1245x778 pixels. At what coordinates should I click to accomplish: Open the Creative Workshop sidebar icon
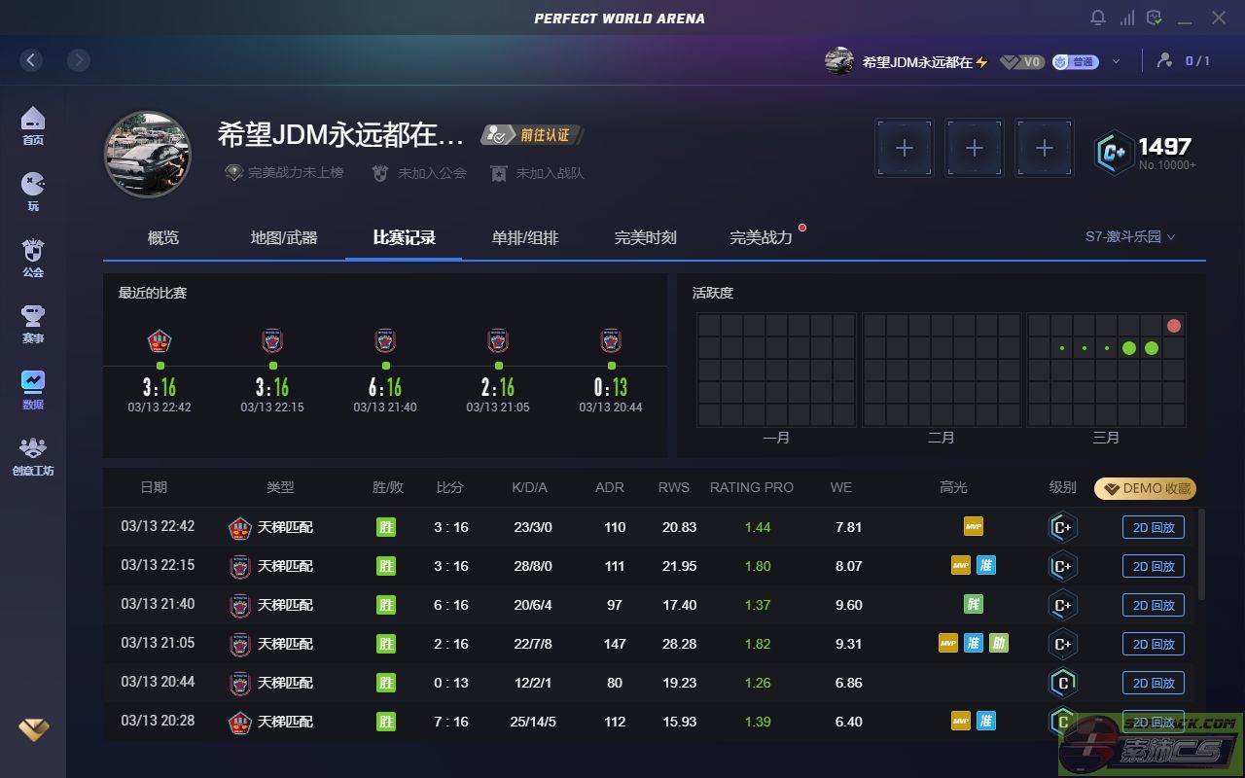[x=33, y=455]
